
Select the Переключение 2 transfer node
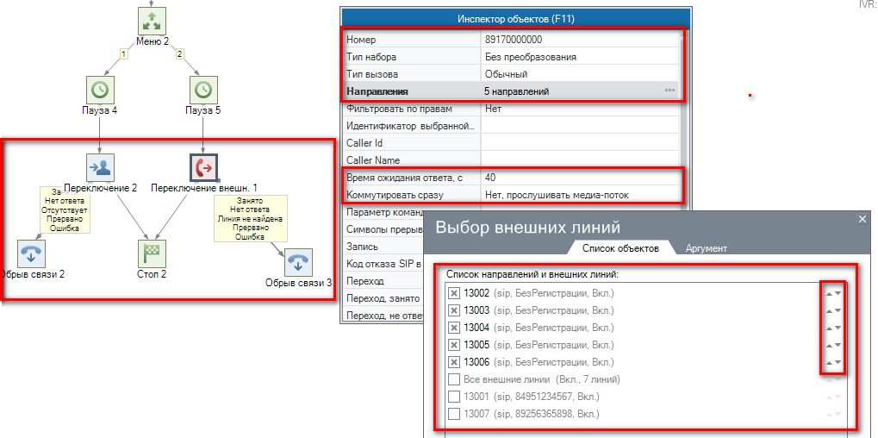pyautogui.click(x=101, y=167)
